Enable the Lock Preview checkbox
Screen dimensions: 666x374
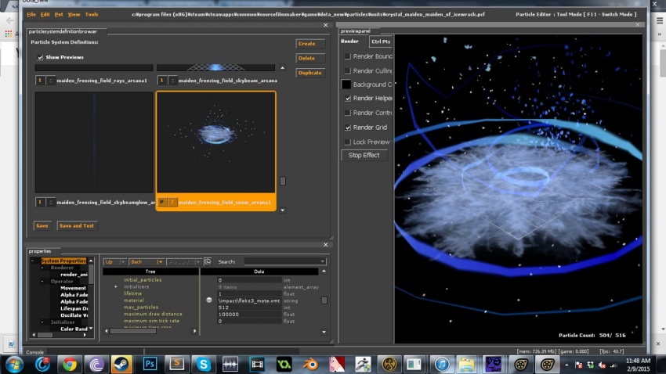pyautogui.click(x=348, y=142)
